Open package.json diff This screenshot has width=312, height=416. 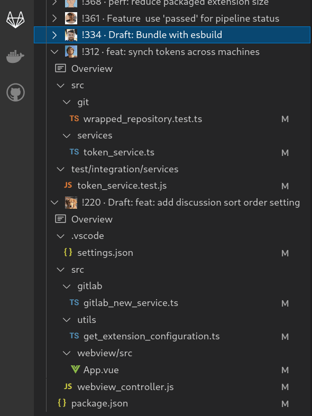coord(99,403)
